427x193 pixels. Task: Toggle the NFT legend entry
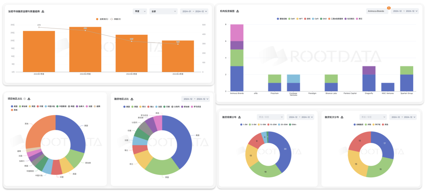[x=299, y=19]
